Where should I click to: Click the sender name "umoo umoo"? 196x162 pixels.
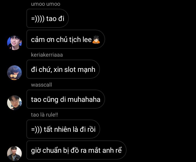click(x=46, y=4)
